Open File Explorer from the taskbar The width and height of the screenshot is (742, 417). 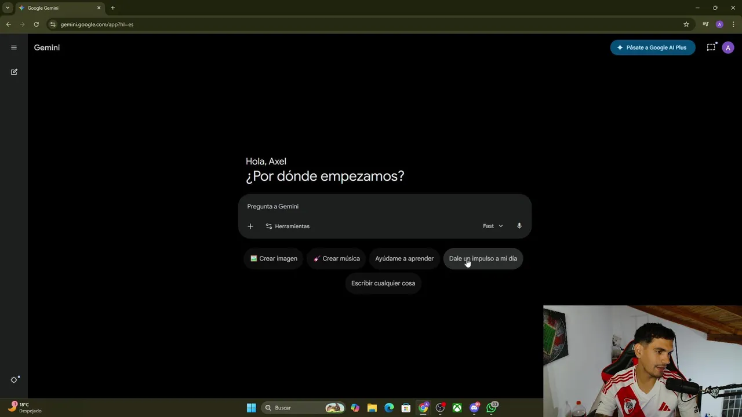(372, 408)
